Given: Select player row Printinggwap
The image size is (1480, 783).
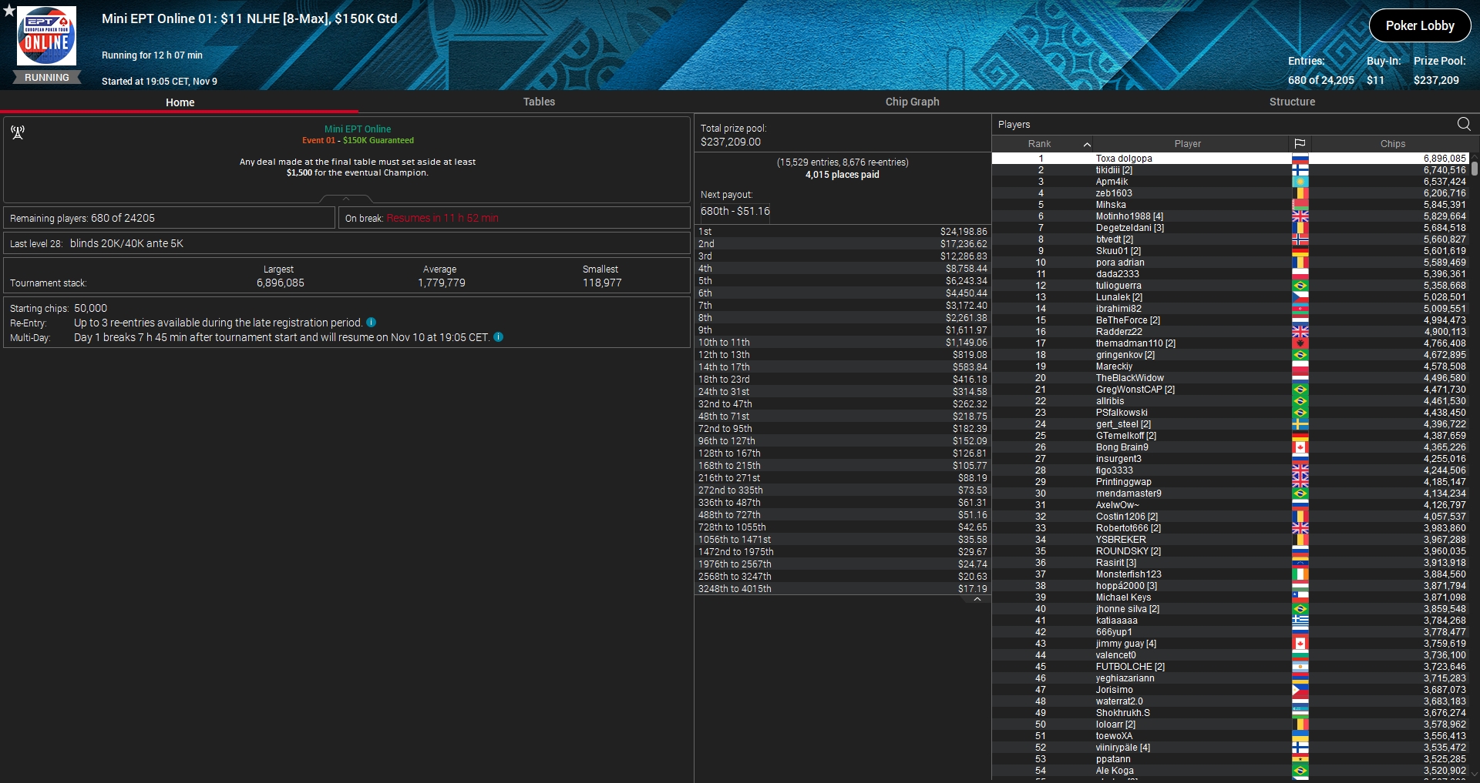Looking at the screenshot, I should 1230,482.
